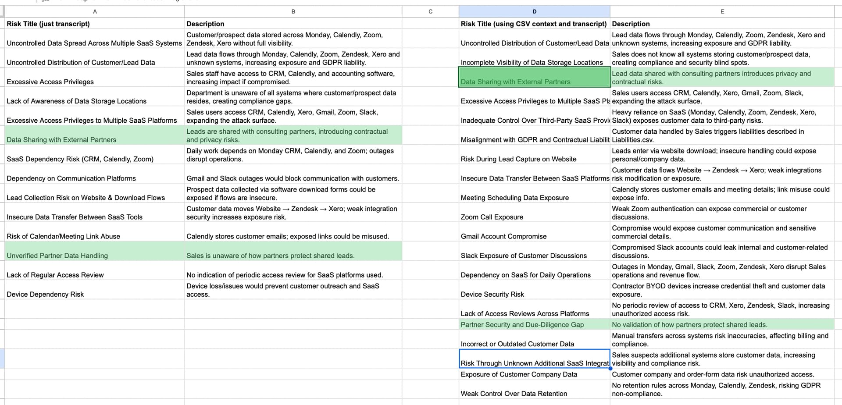The image size is (842, 405).
Task: Click "Risk Title (using CSV context and transcript)" cell
Action: point(534,24)
